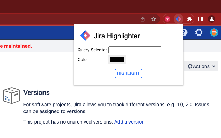Click the Versions box icon
This screenshot has width=221, height=138.
pyautogui.click(x=12, y=96)
